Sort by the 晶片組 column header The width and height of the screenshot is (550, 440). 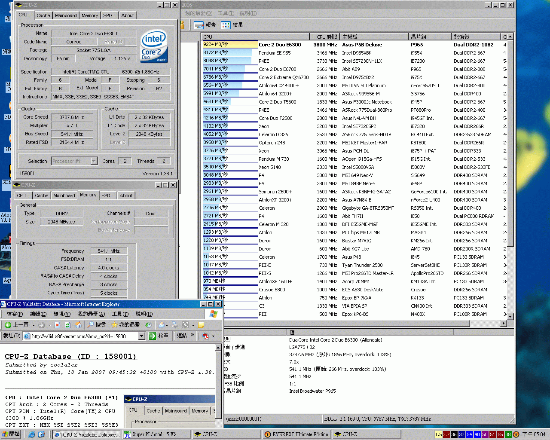point(430,37)
